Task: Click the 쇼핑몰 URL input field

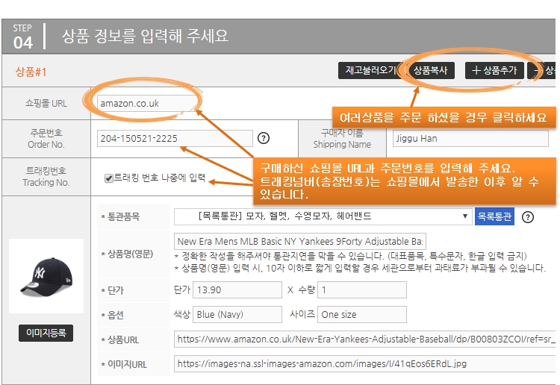Action: pos(147,104)
